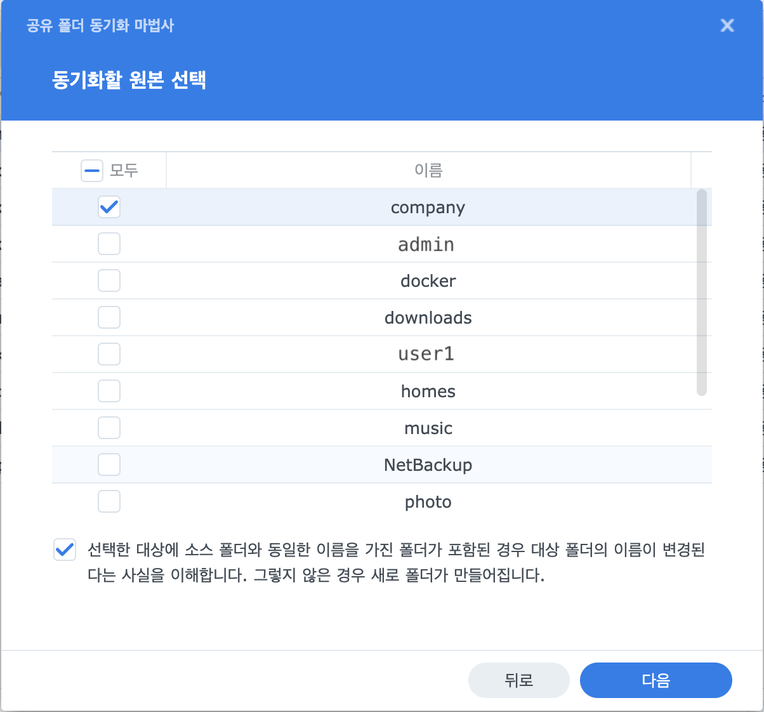Select the company row name

click(428, 208)
